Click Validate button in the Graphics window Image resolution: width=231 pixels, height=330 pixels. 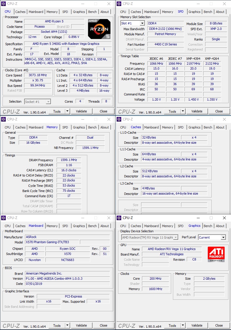197,325
